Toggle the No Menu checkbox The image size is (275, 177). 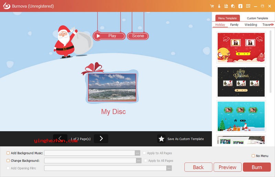tap(253, 156)
